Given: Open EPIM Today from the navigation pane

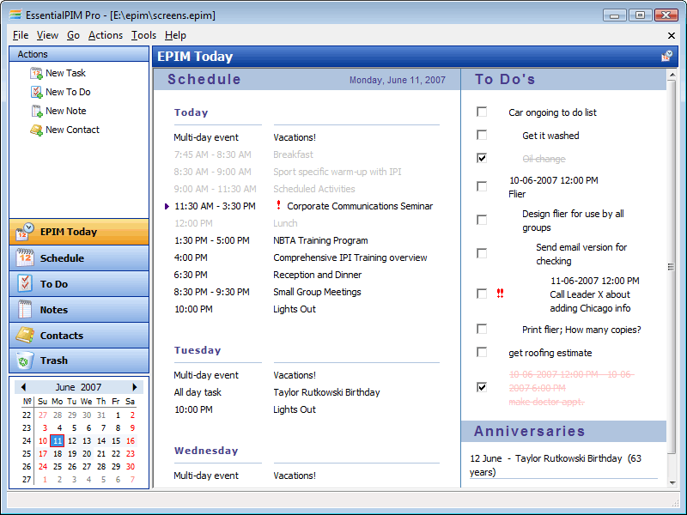Looking at the screenshot, I should [79, 232].
